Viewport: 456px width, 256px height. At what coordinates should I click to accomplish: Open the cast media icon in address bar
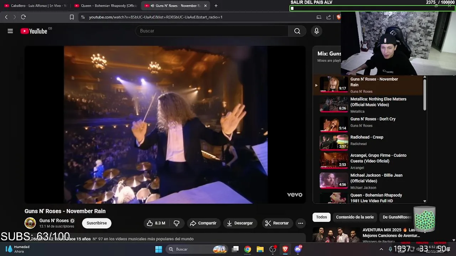pyautogui.click(x=319, y=17)
